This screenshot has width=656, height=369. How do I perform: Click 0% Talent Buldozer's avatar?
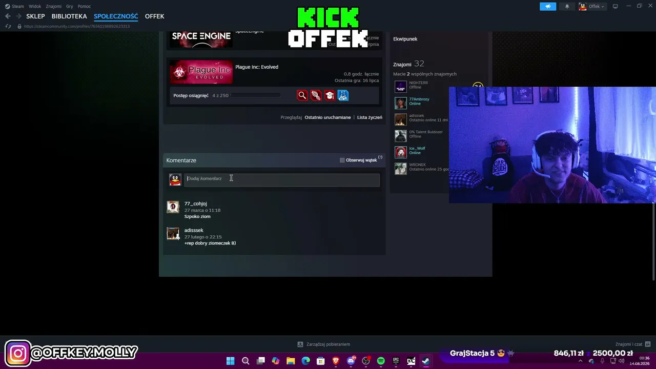[x=400, y=136]
